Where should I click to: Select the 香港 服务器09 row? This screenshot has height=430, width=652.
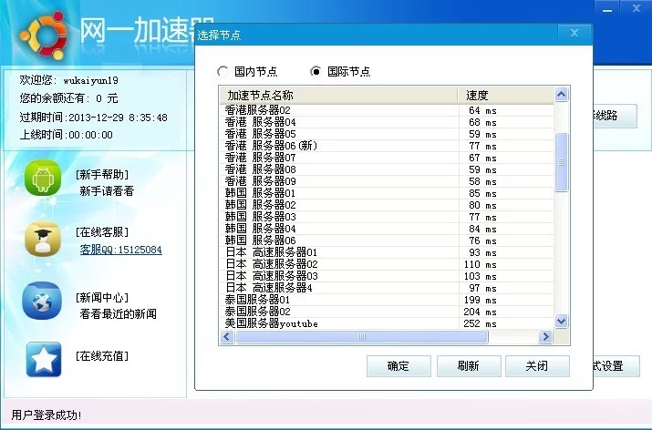(387, 181)
